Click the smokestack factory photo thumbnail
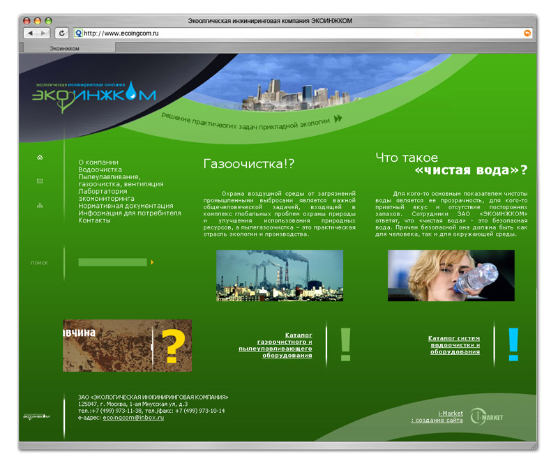Viewport: 558px width, 470px height. point(279,278)
